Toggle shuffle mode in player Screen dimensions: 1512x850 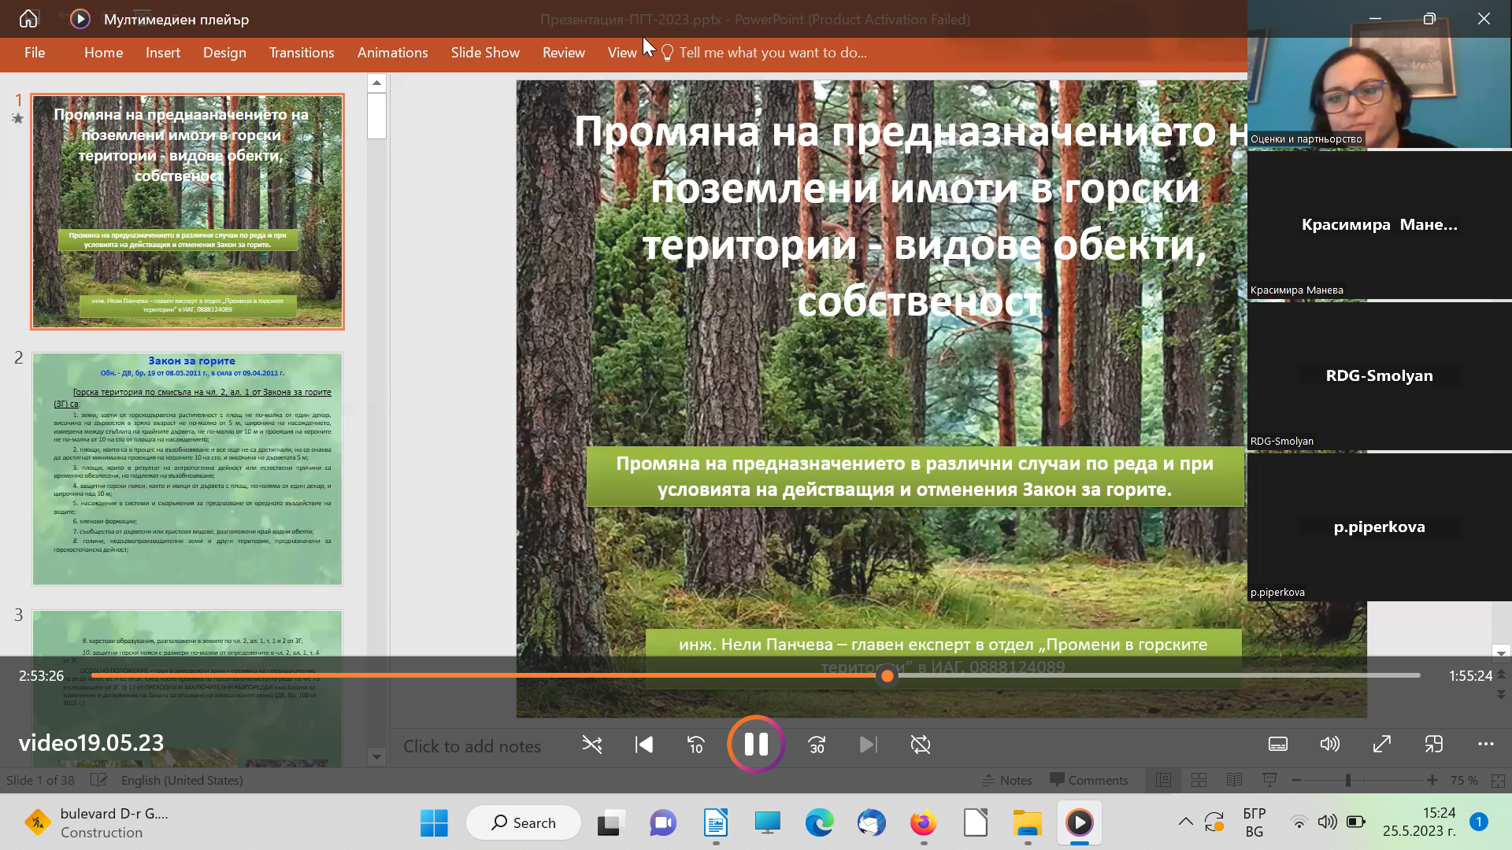[x=592, y=745]
